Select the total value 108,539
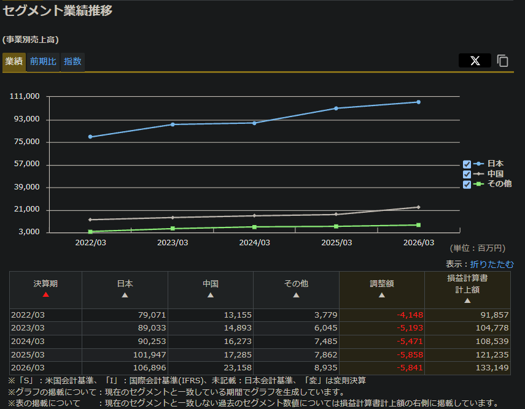 point(492,342)
